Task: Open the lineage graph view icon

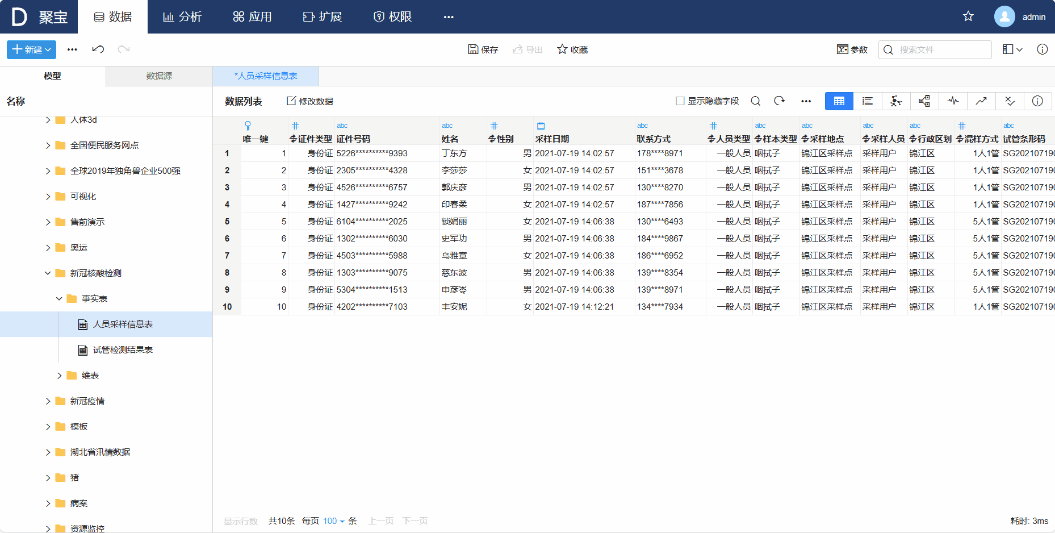Action: [x=896, y=101]
